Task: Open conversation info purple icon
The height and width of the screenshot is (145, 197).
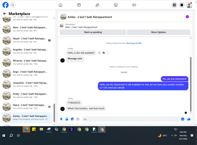Action: pyautogui.click(x=187, y=17)
